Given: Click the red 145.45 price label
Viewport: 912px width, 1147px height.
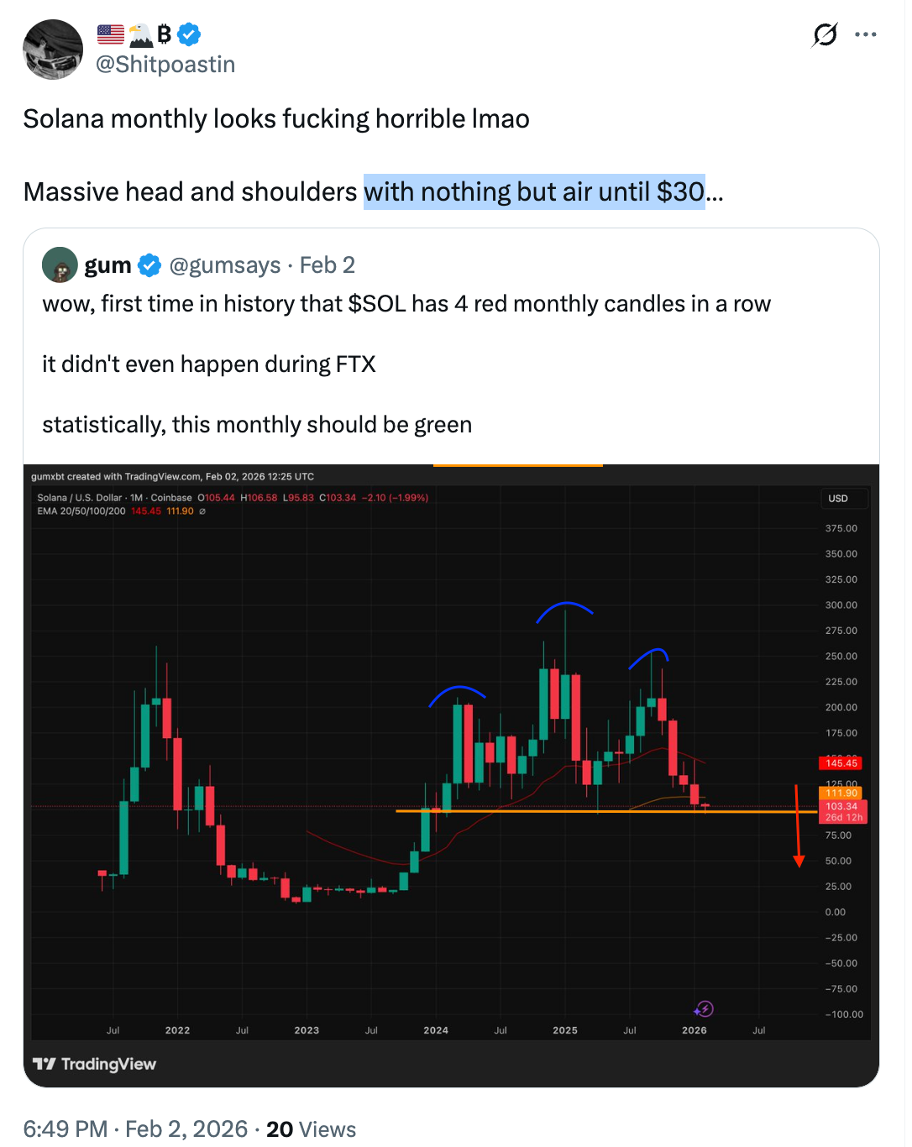Looking at the screenshot, I should [841, 763].
